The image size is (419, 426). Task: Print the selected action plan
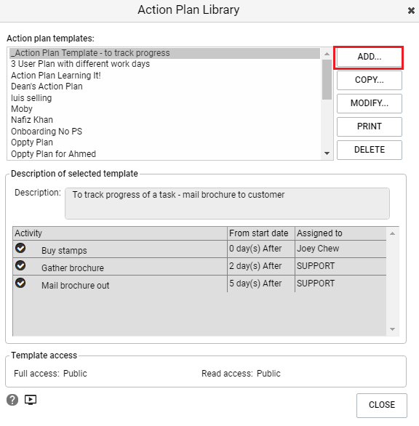coord(370,126)
